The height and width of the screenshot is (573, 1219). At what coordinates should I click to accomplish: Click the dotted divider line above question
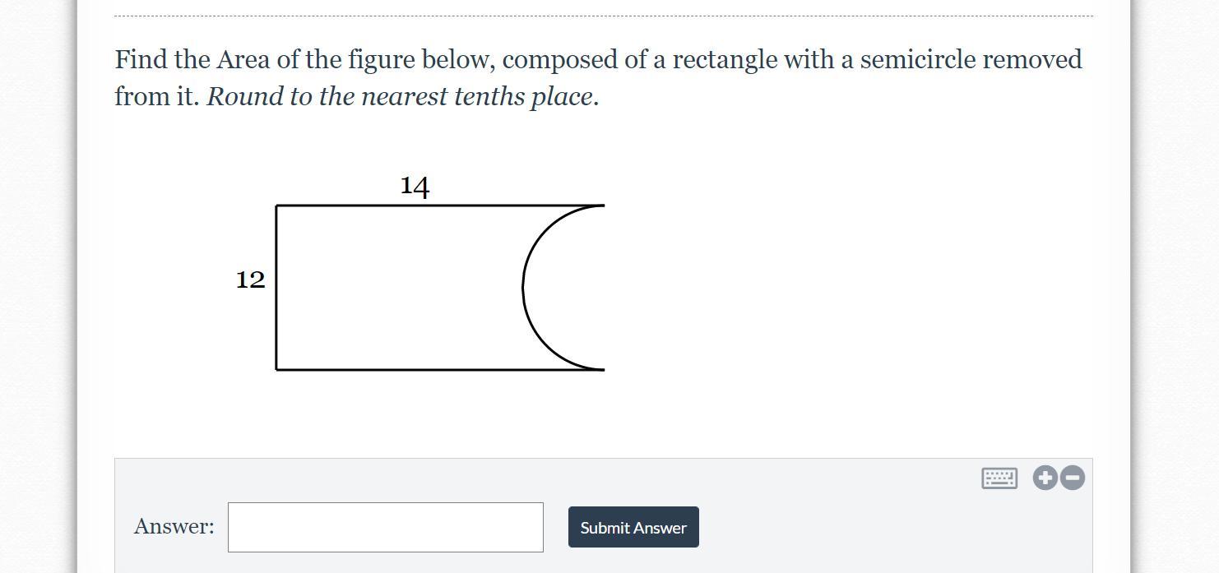(604, 16)
